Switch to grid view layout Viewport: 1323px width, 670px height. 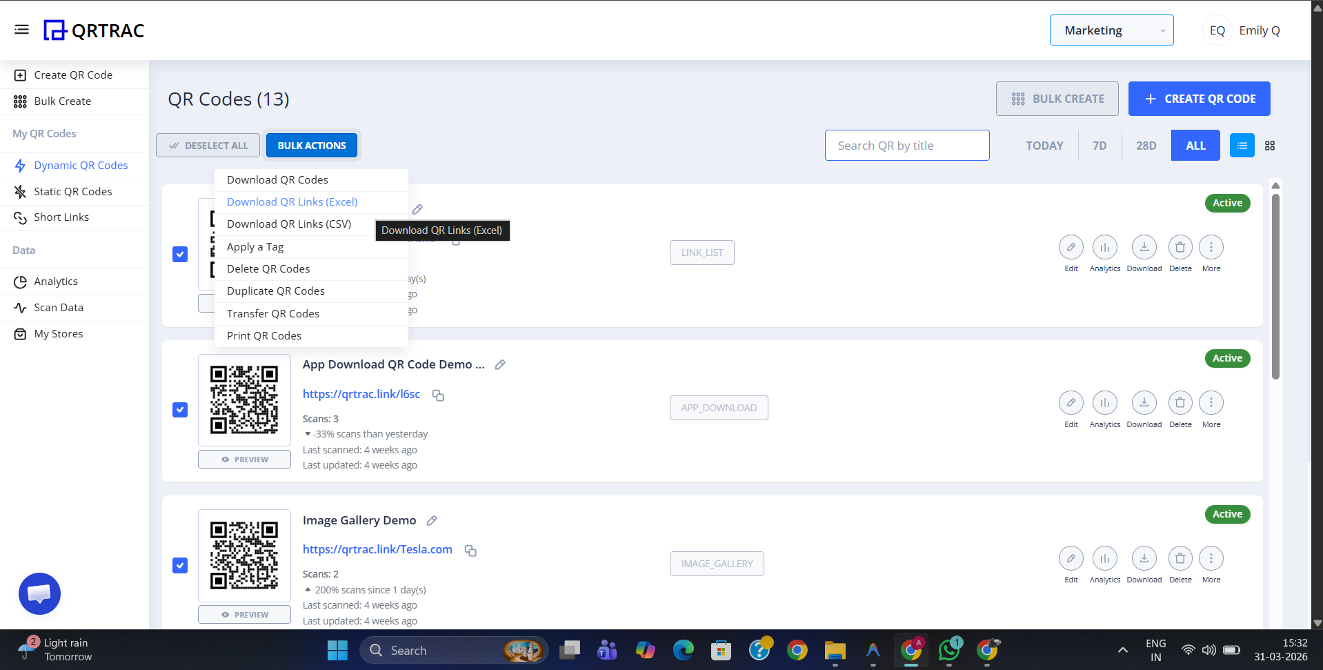pos(1270,146)
